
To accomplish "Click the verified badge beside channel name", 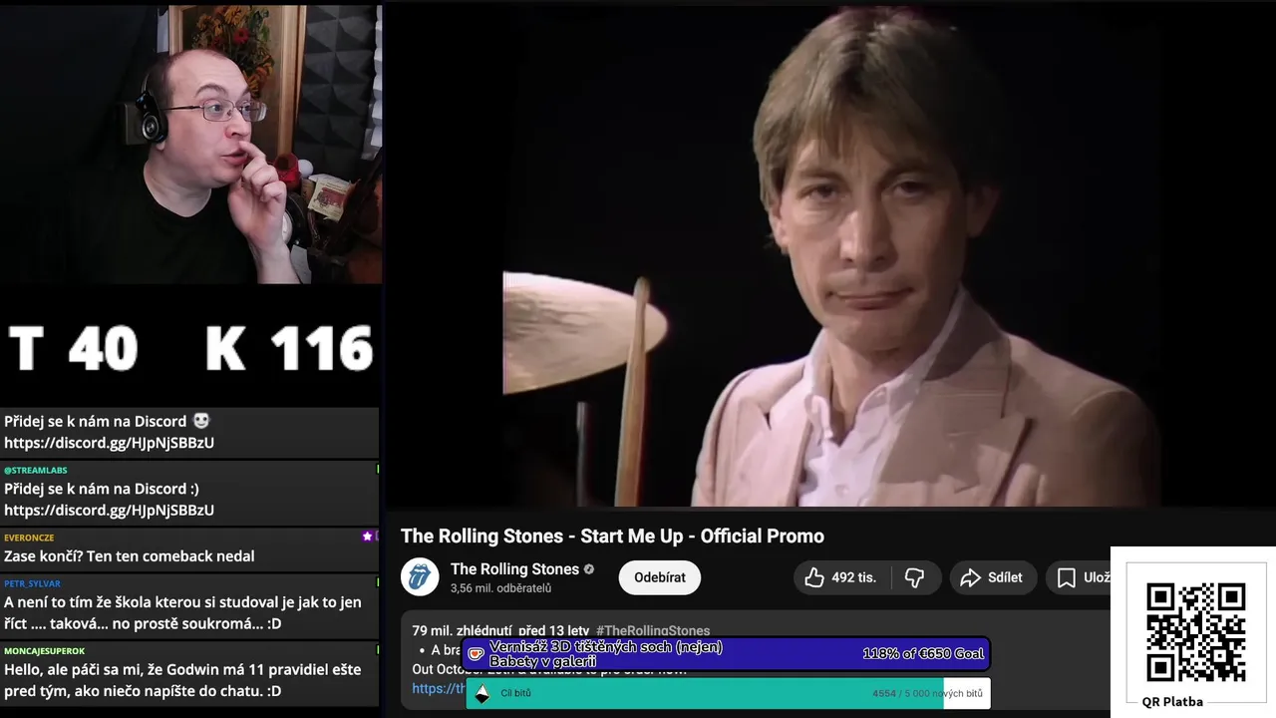I will tap(589, 569).
